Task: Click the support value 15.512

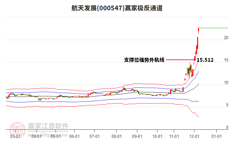Action: (205, 60)
